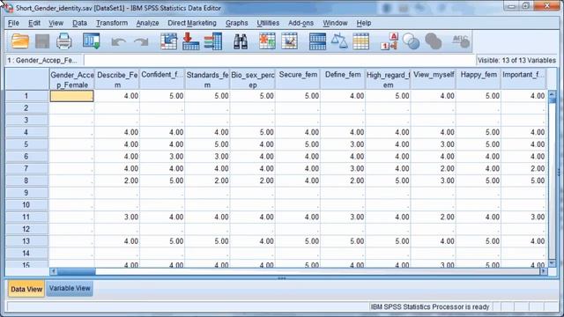Open the Help menu
This screenshot has width=564, height=317.
pyautogui.click(x=364, y=23)
